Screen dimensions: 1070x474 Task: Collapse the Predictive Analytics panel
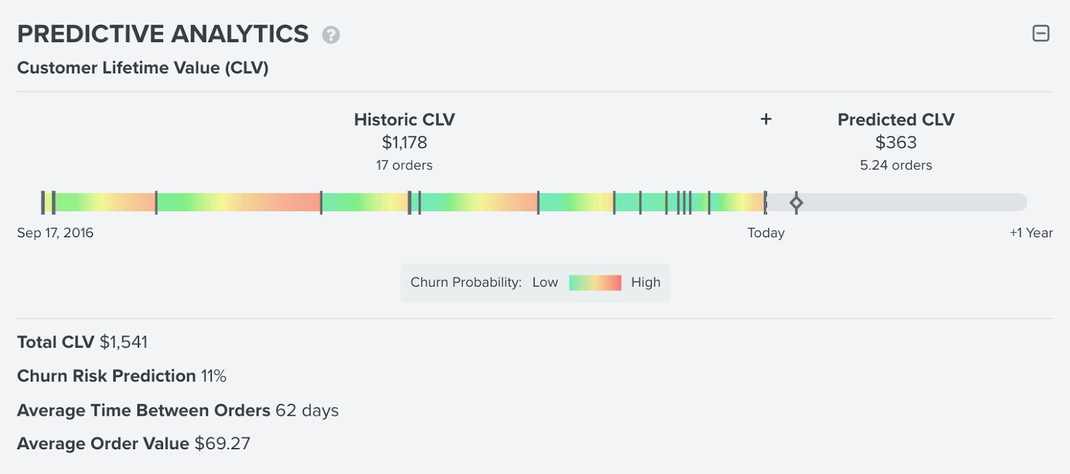(x=1041, y=33)
